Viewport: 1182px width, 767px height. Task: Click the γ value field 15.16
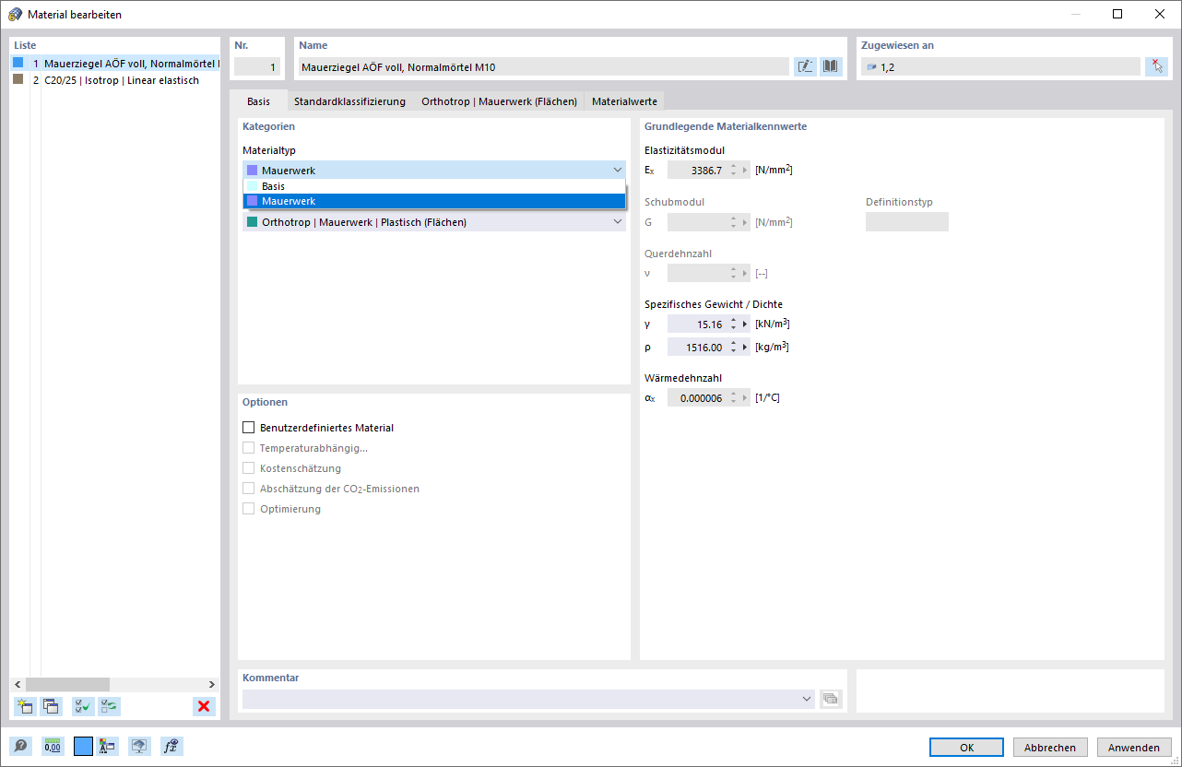tap(697, 324)
